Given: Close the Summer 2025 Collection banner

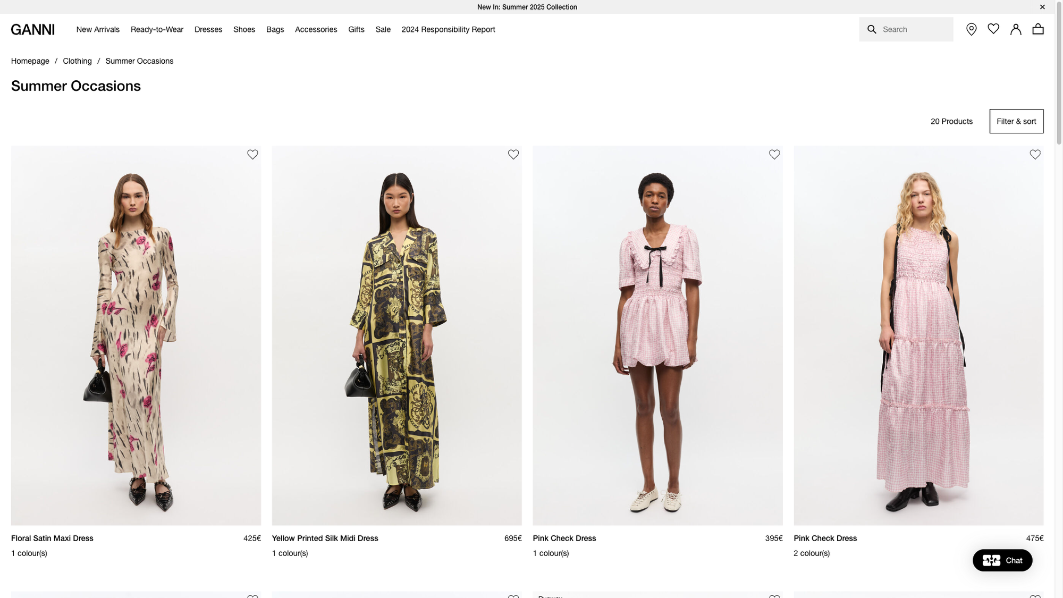Looking at the screenshot, I should click(x=1042, y=7).
